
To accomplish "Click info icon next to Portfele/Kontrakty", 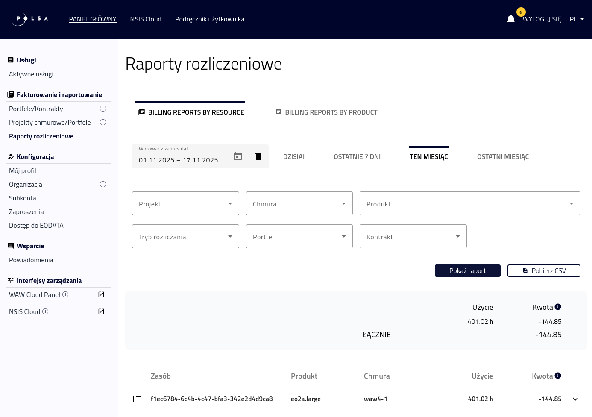I will coord(103,109).
